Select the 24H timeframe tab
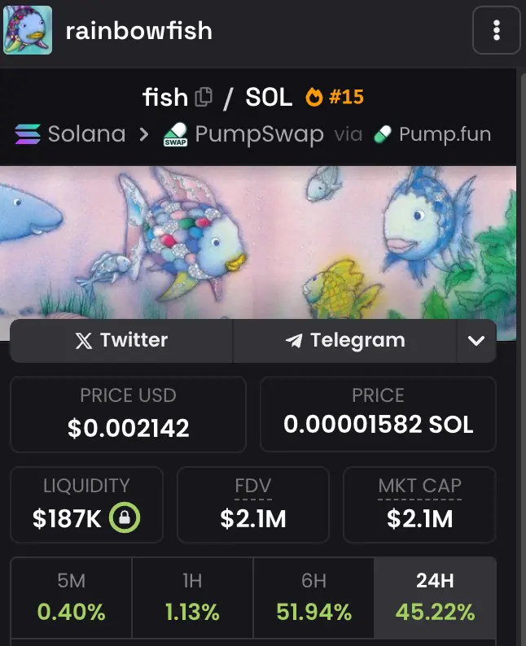This screenshot has width=526, height=646. click(435, 598)
